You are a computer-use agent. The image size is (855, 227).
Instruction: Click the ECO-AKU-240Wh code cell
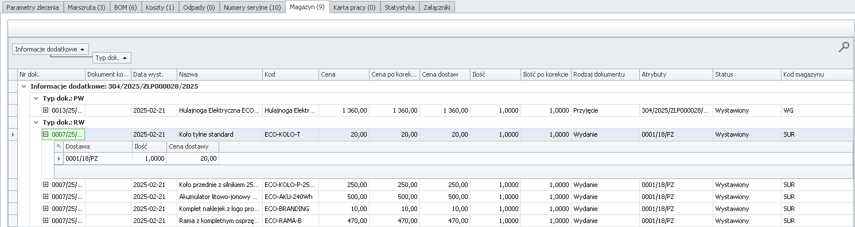(290, 197)
